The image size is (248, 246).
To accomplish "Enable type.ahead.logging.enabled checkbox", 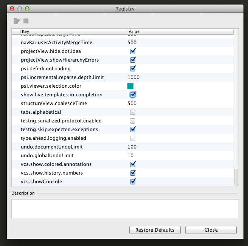I will [x=133, y=138].
